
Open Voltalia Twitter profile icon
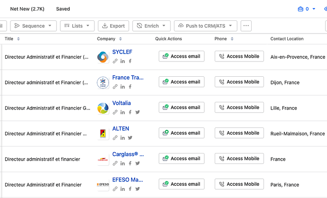pyautogui.click(x=137, y=112)
